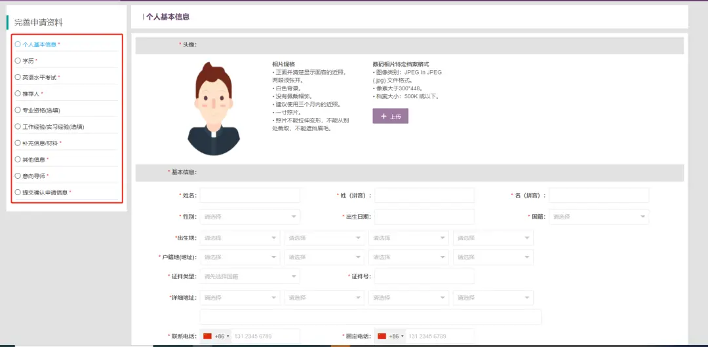
Task: Open the second 户籍地(地址) dropdown
Action: 324,257
